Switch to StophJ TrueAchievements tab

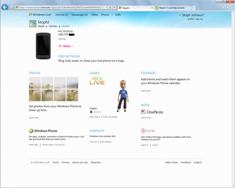(x=173, y=8)
